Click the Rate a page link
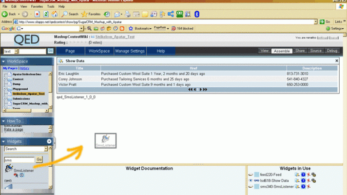347x195 pixels. tap(14, 129)
